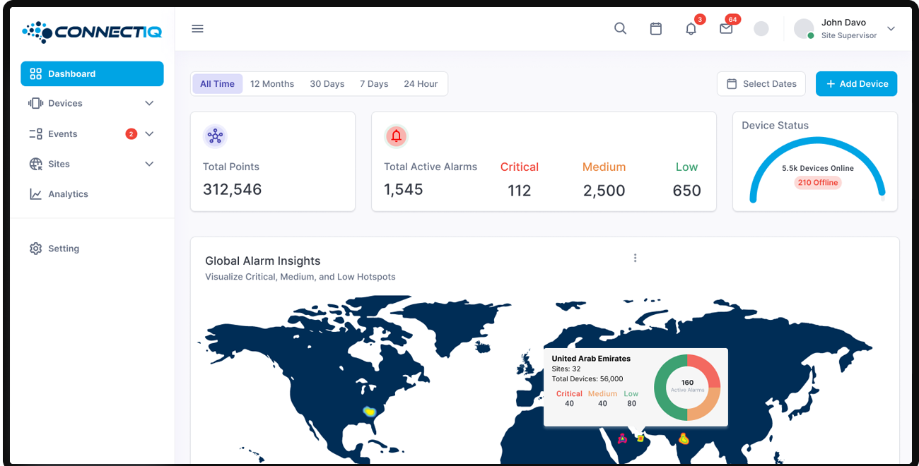This screenshot has width=919, height=466.
Task: Expand the Sites sidebar menu
Action: (x=92, y=165)
